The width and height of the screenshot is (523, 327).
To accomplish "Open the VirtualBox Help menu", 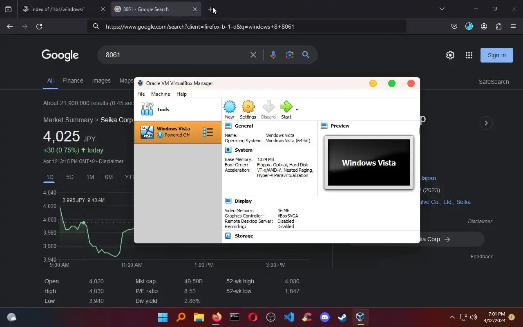I will (x=181, y=94).
